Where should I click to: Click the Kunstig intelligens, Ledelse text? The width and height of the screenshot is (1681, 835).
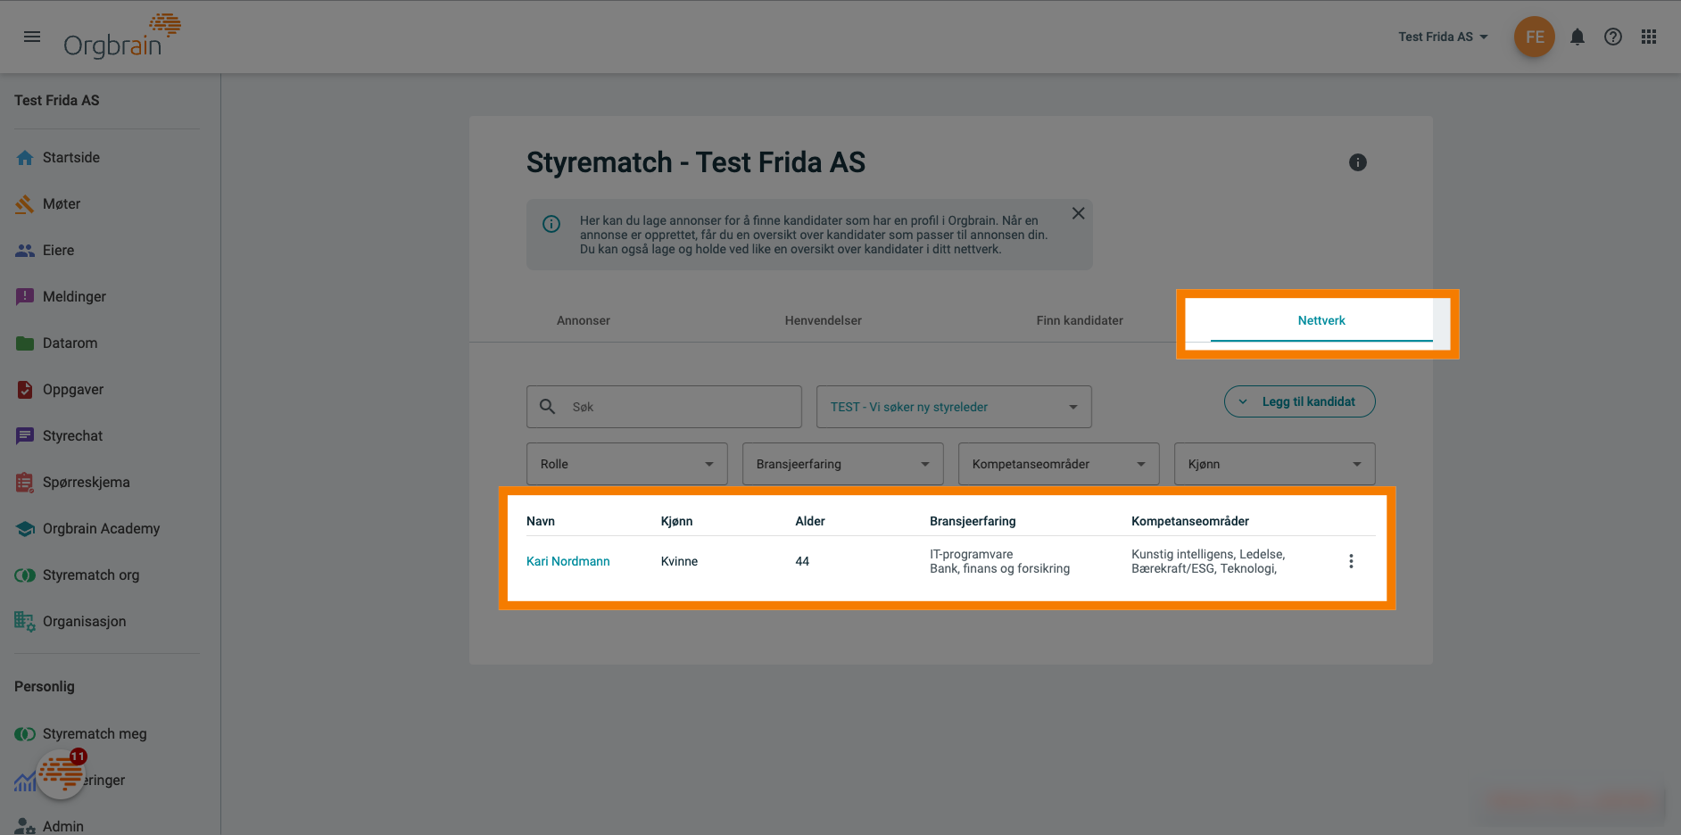click(1209, 554)
